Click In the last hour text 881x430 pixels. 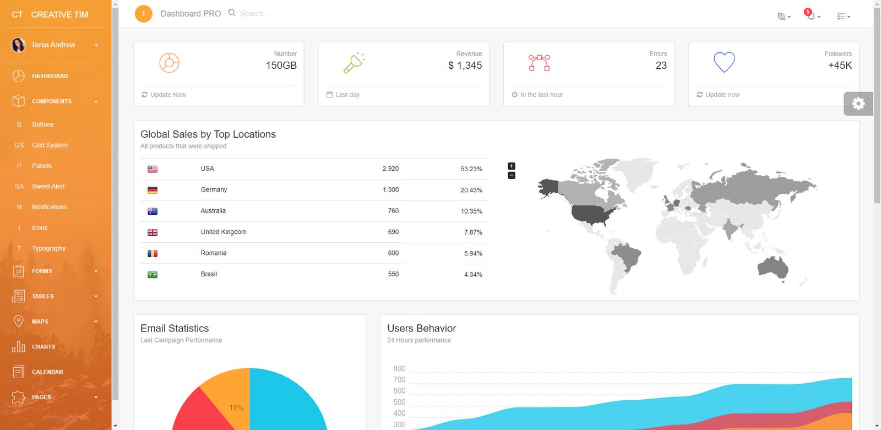[x=542, y=95]
